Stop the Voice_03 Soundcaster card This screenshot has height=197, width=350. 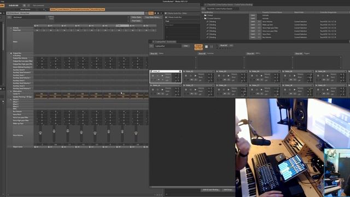click(x=219, y=76)
